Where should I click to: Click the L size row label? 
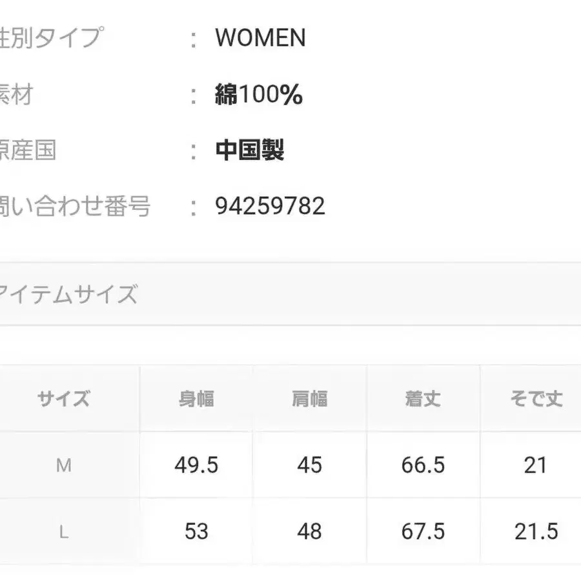(63, 532)
